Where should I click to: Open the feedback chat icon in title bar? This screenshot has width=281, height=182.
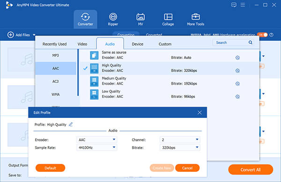tap(234, 5)
